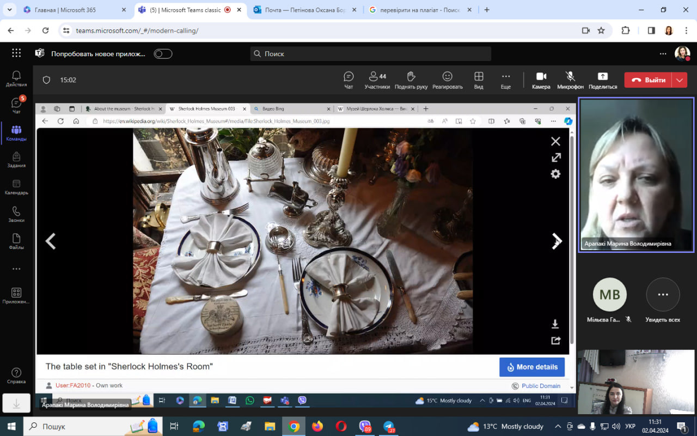Click the Share content icon
Image resolution: width=697 pixels, height=436 pixels.
pos(602,80)
